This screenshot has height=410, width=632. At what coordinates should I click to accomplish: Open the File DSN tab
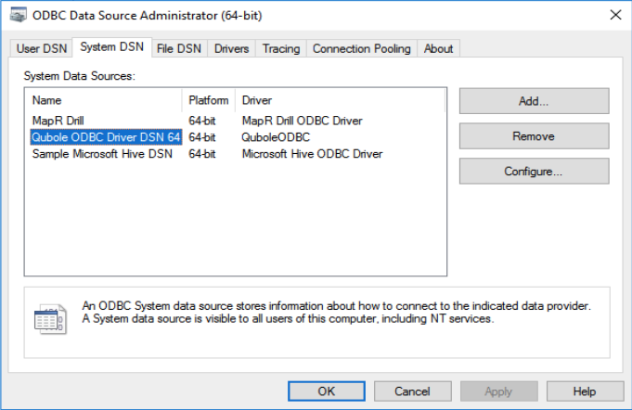(179, 49)
